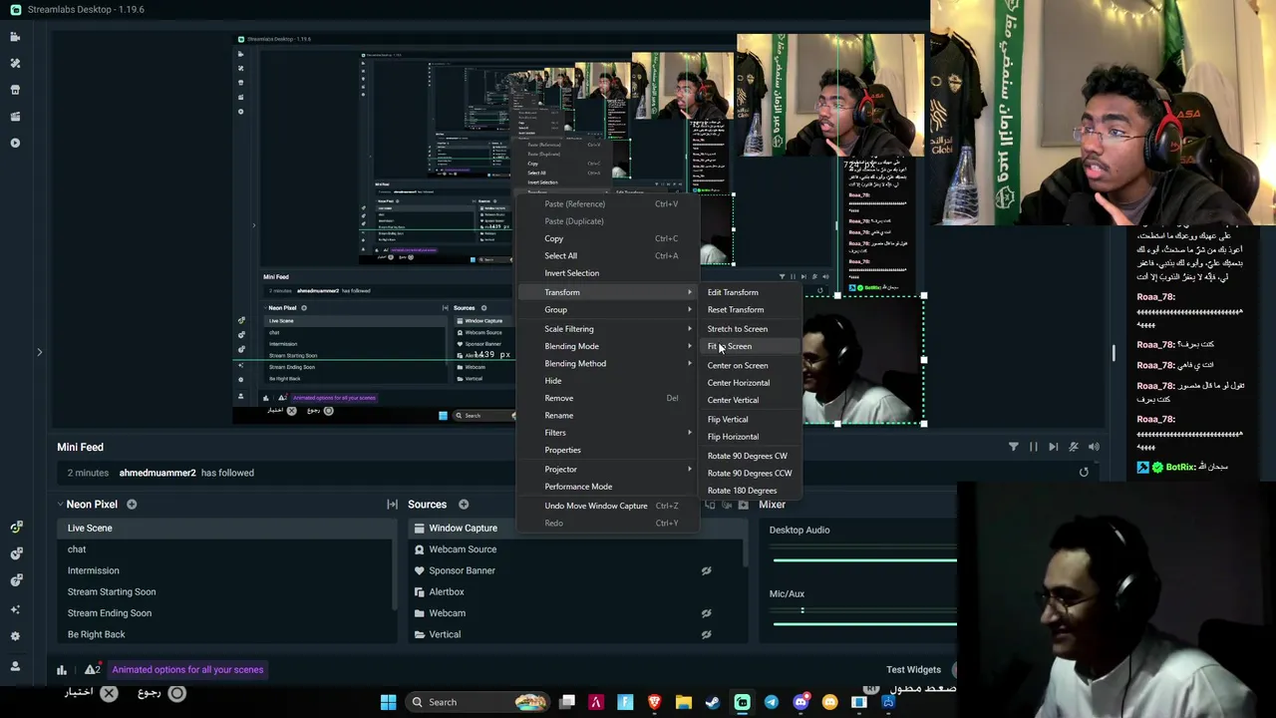Open the notifications warning icon
This screenshot has width=1276, height=718.
point(91,670)
